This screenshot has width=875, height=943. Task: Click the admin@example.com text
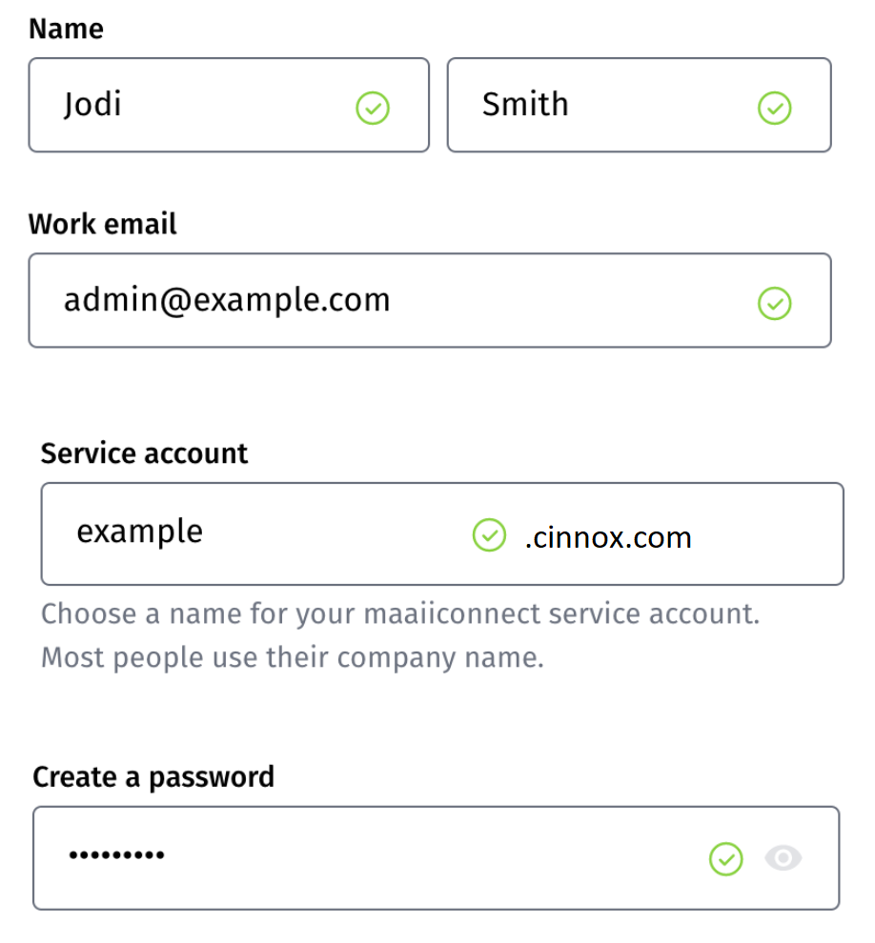227,300
